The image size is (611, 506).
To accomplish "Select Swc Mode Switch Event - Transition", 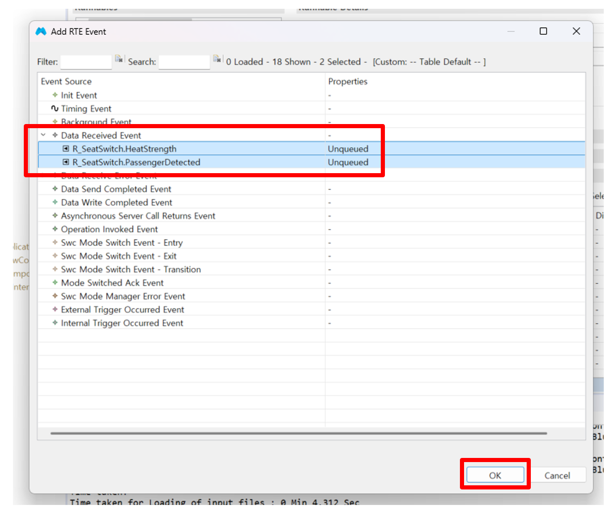I will (130, 269).
